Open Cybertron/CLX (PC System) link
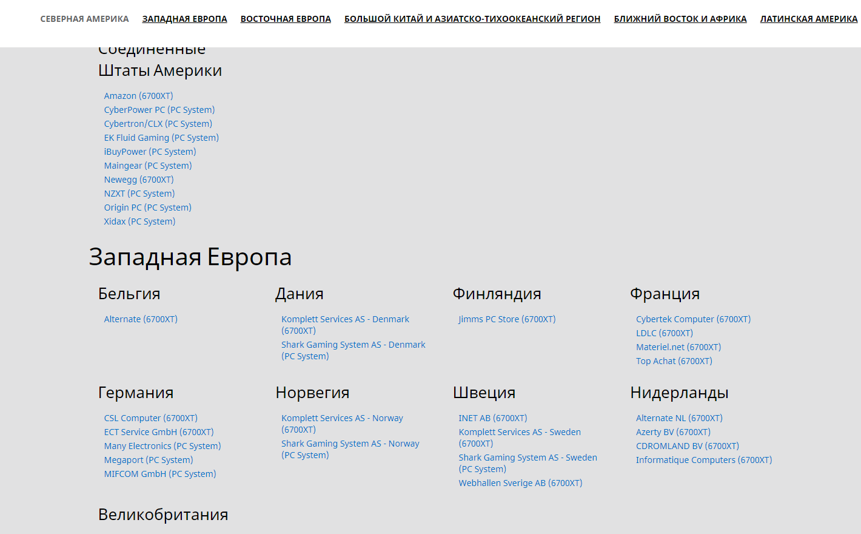Screen dimensions: 861x534 [158, 124]
